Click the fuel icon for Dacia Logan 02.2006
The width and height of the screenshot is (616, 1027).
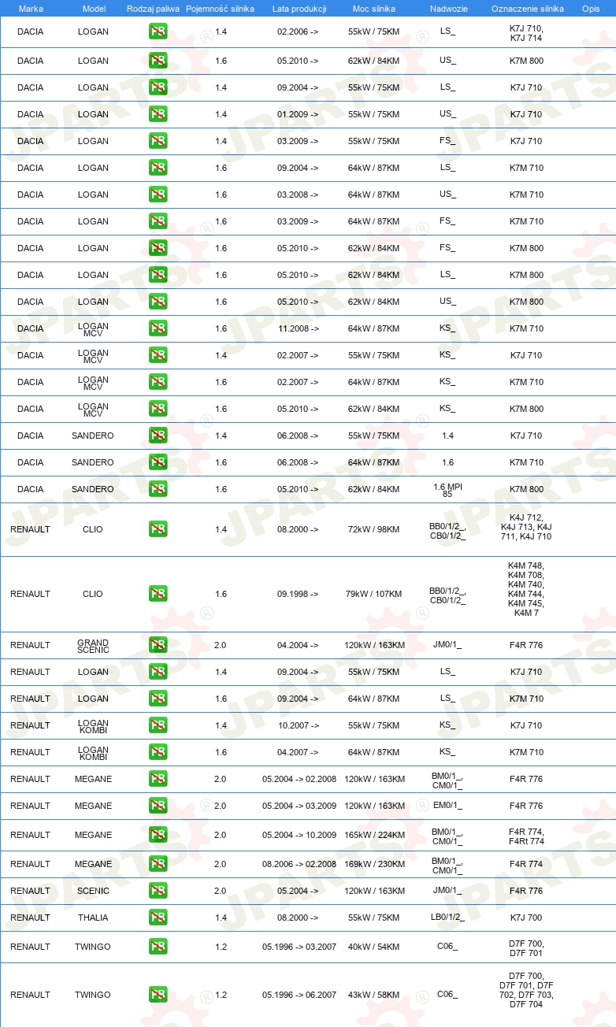click(158, 32)
